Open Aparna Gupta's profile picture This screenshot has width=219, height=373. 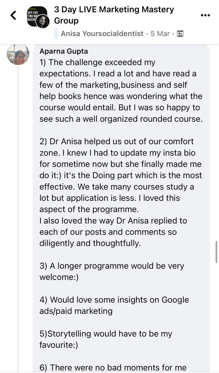coord(18,54)
